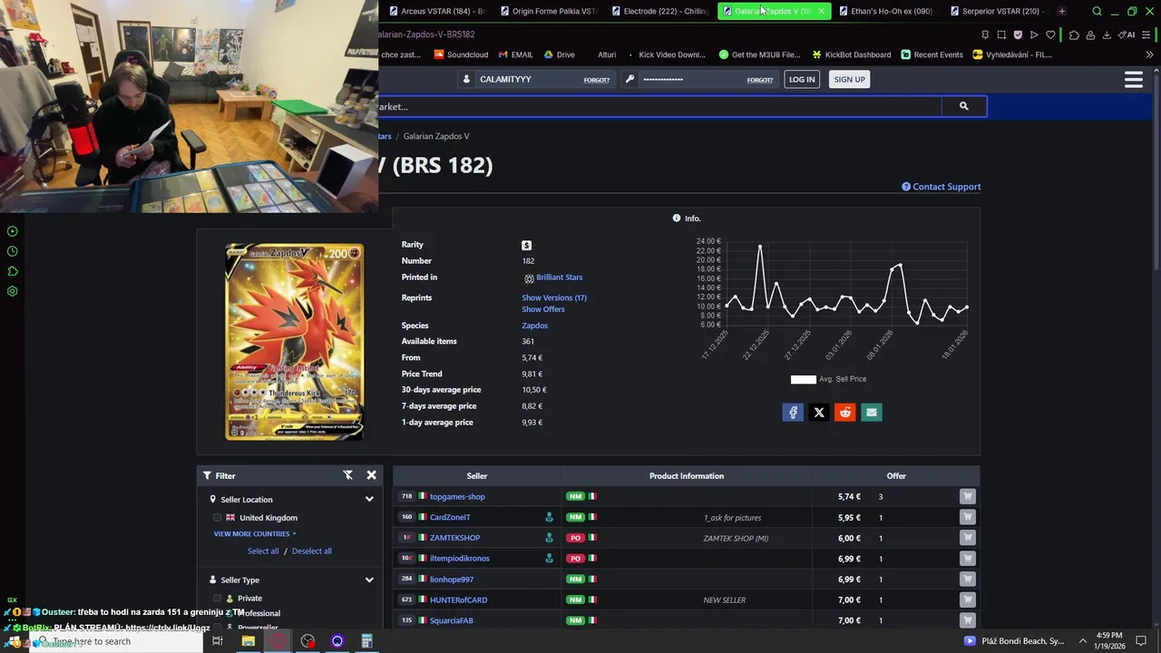Image resolution: width=1161 pixels, height=653 pixels.
Task: Click the LOG IN button
Action: 802,79
